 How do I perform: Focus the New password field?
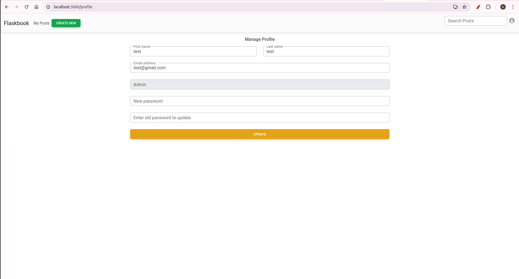(259, 101)
